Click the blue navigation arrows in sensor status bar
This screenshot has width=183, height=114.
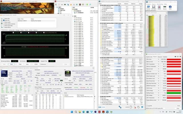(x=100, y=107)
